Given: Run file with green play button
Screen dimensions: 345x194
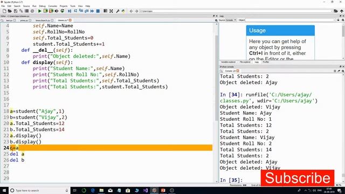Looking at the screenshot, I should pyautogui.click(x=39, y=11).
